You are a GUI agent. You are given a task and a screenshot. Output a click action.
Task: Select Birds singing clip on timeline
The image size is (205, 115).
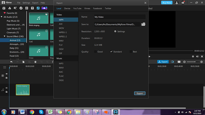[x=23, y=90]
